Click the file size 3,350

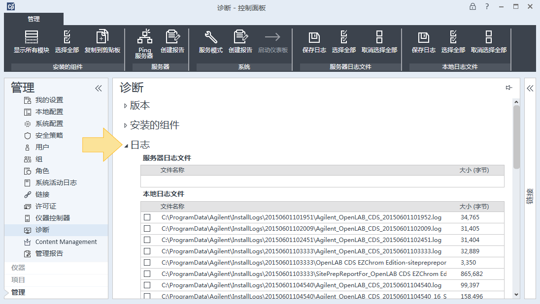click(x=468, y=263)
